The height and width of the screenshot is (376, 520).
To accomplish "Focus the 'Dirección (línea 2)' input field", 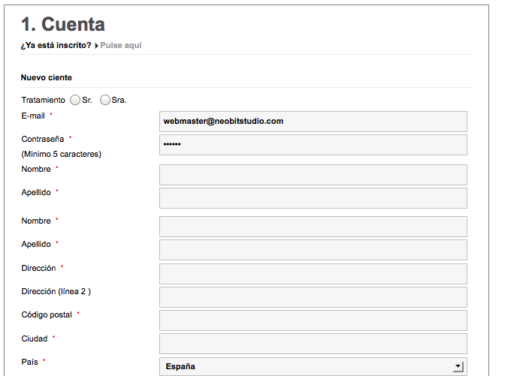I will coord(313,297).
